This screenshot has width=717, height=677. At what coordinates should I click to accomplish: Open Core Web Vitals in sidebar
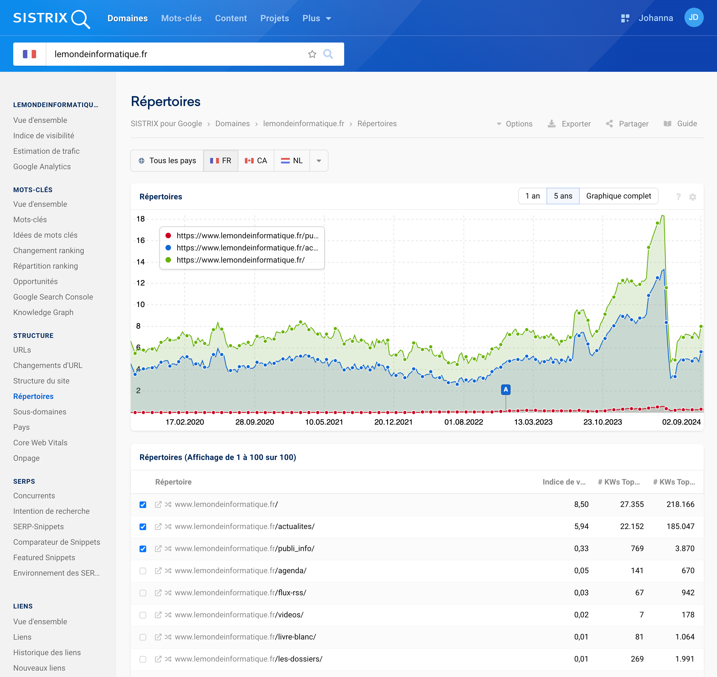point(40,443)
